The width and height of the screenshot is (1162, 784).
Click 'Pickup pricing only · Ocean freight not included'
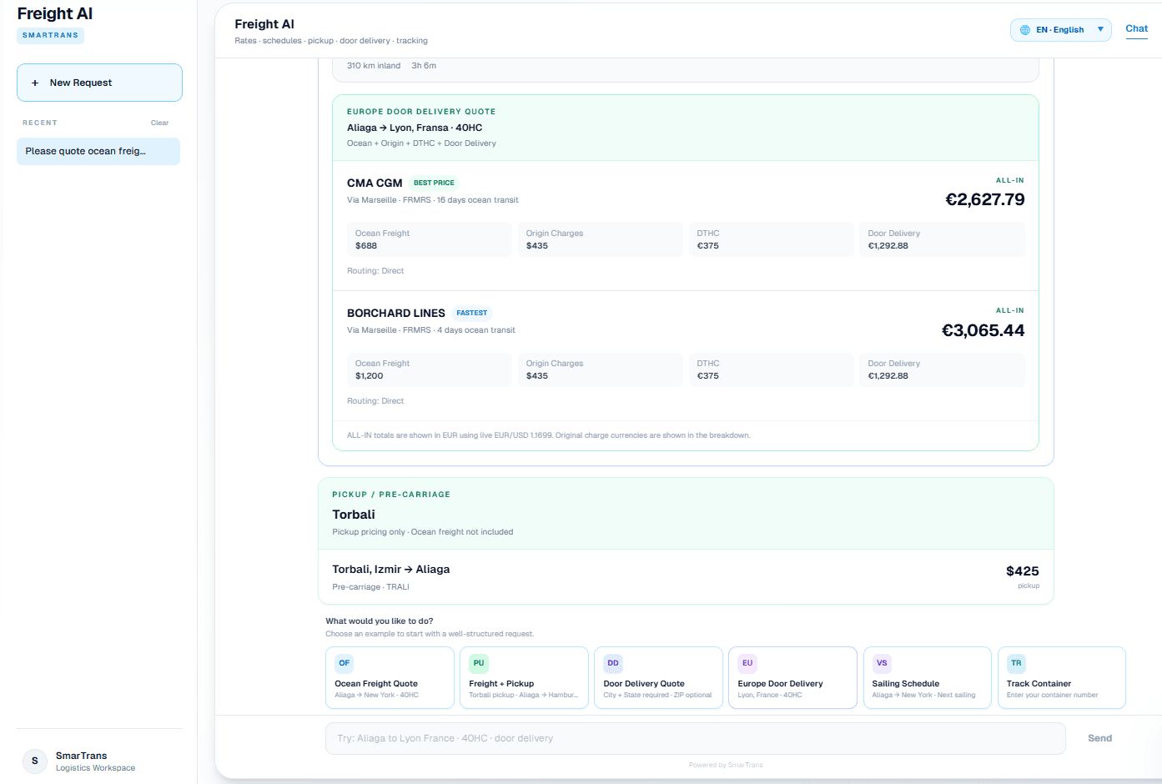point(423,532)
